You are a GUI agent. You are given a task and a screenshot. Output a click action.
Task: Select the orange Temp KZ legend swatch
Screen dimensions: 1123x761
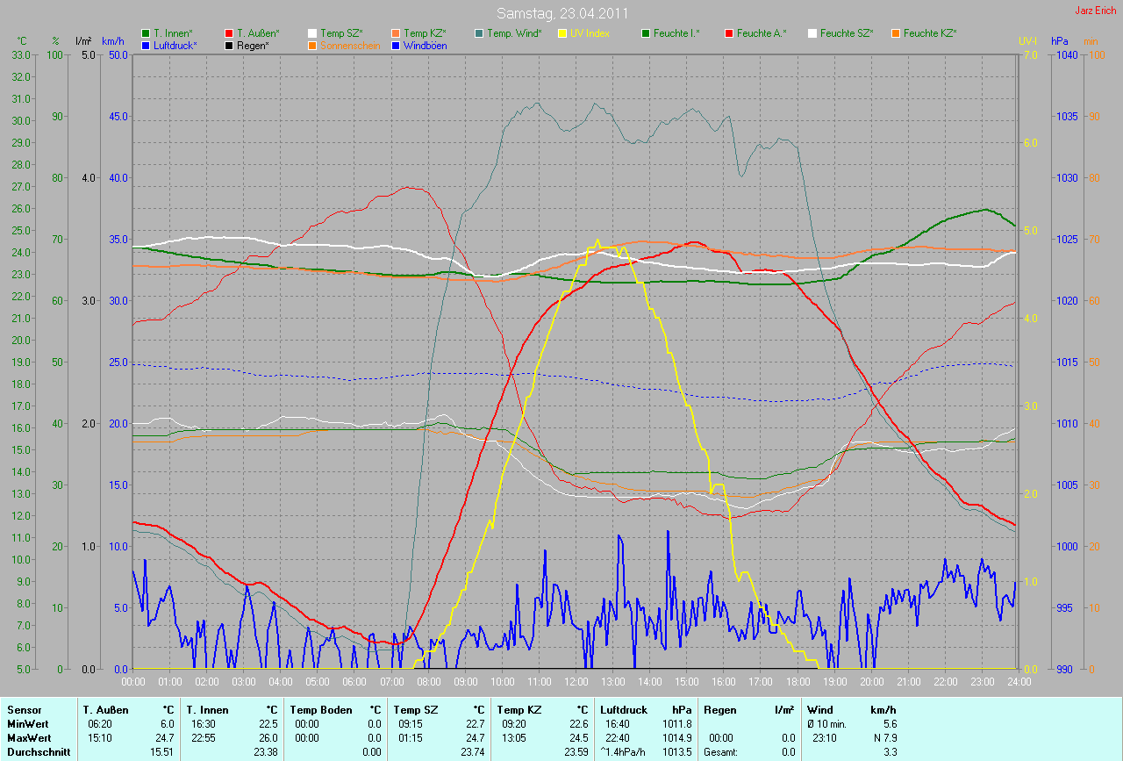[396, 33]
